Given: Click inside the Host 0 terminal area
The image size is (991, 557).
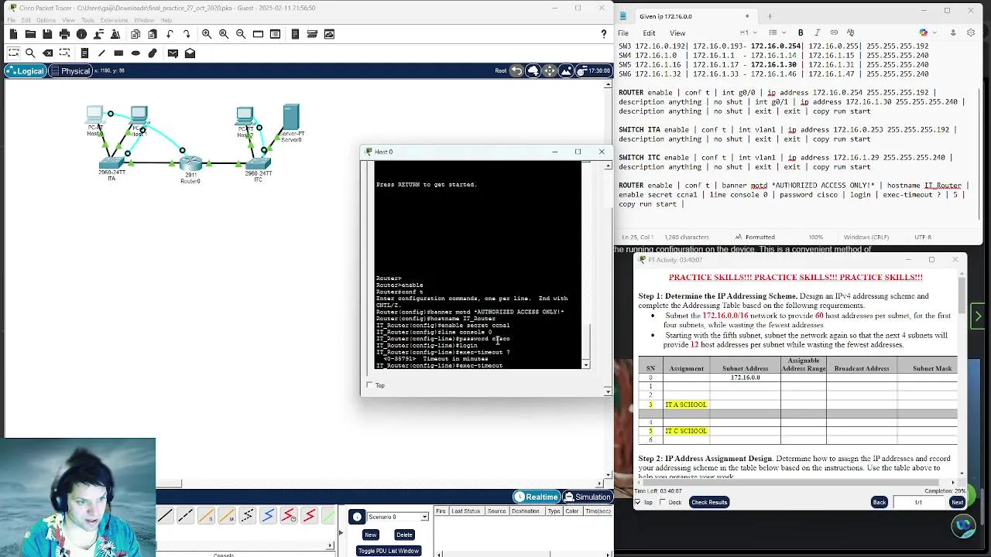Looking at the screenshot, I should [478, 265].
